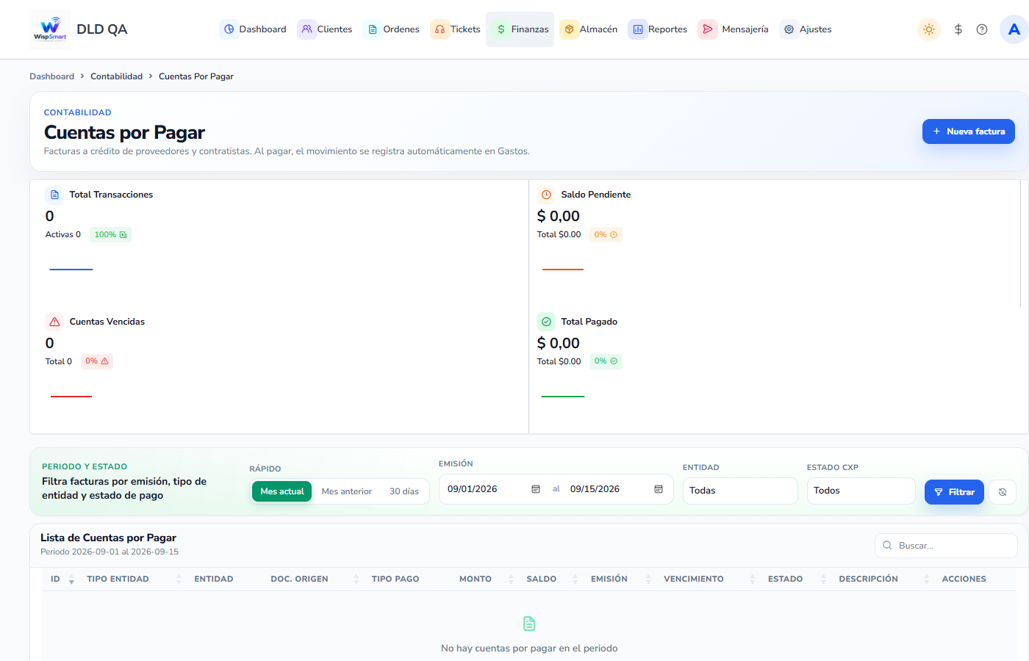Open the help question mark icon
Screen dimensions: 1029x661
(x=982, y=29)
